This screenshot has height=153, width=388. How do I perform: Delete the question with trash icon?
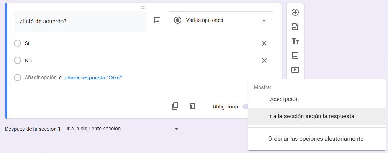tap(192, 106)
